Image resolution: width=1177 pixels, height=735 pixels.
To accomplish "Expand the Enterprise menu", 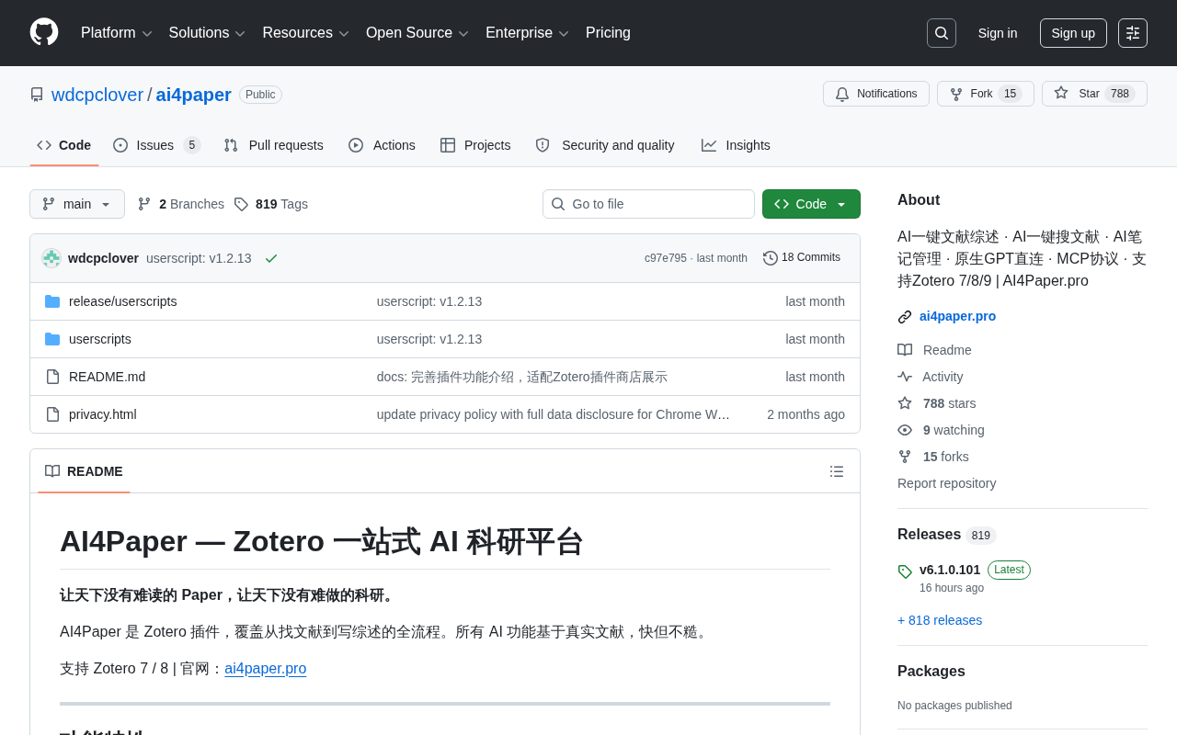I will 527,33.
